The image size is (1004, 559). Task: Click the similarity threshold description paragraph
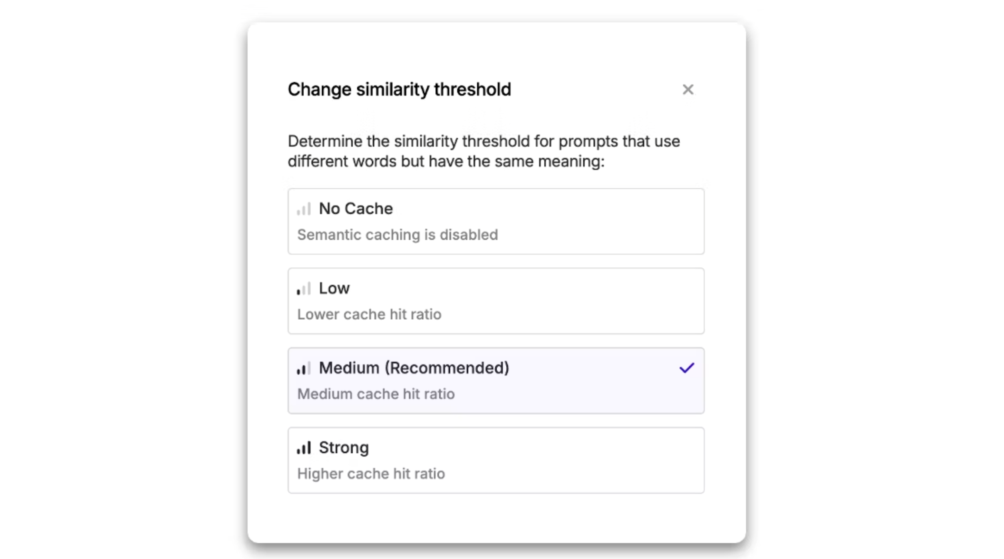pyautogui.click(x=483, y=151)
